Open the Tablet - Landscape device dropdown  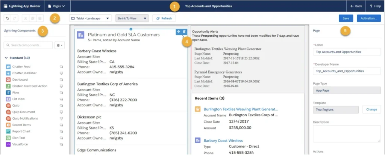pyautogui.click(x=90, y=18)
